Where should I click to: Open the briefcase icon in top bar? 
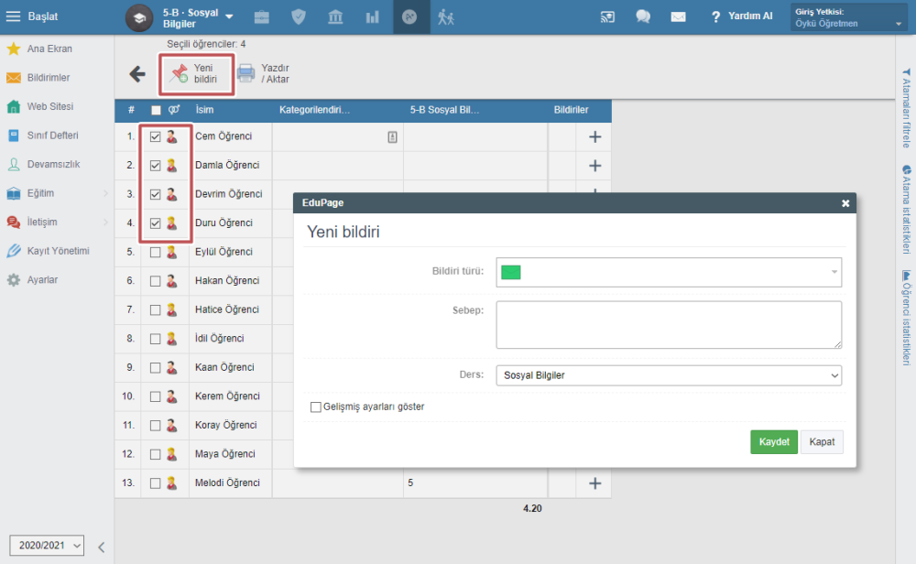[262, 16]
